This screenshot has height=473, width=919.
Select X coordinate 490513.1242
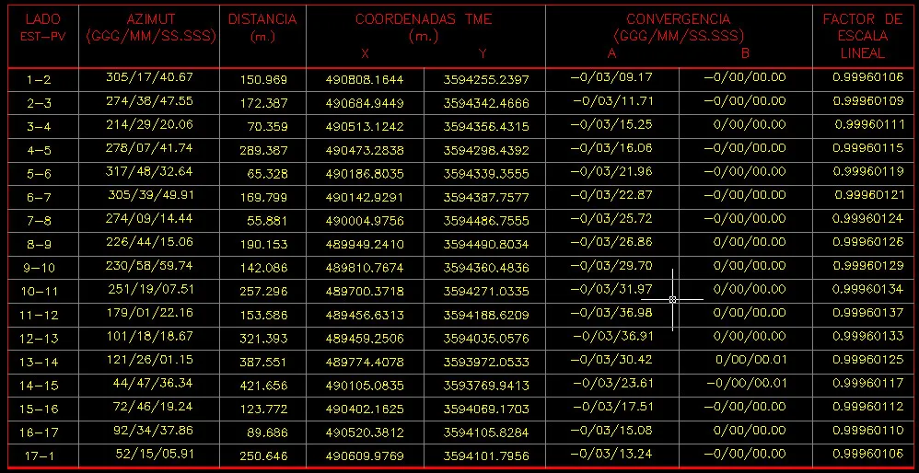click(x=365, y=127)
